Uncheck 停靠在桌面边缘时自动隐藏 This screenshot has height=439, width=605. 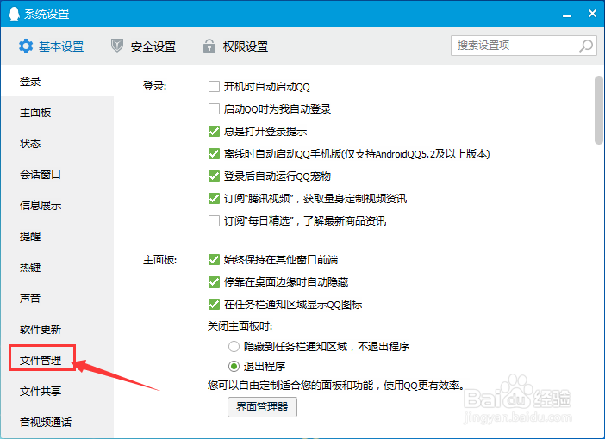(214, 281)
